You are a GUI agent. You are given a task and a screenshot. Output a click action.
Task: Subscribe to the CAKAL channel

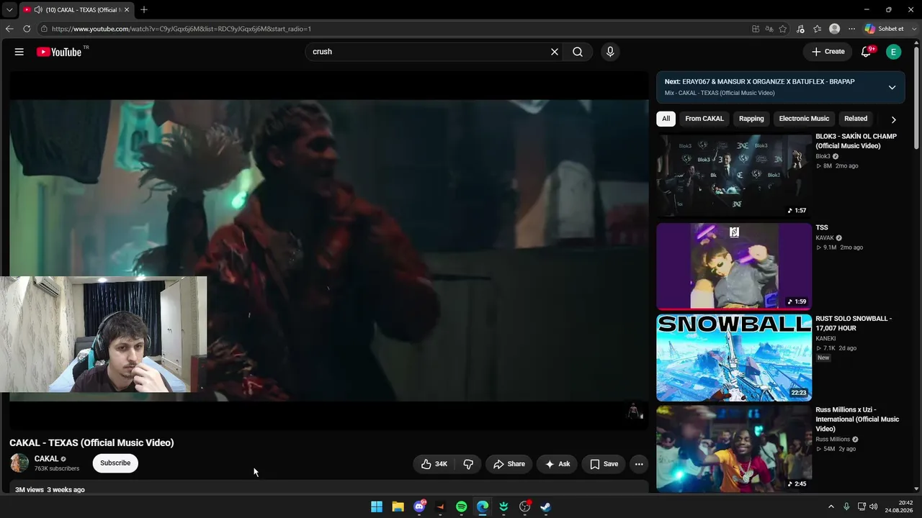[x=115, y=463]
